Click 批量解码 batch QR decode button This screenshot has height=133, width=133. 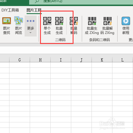[x=74, y=26]
